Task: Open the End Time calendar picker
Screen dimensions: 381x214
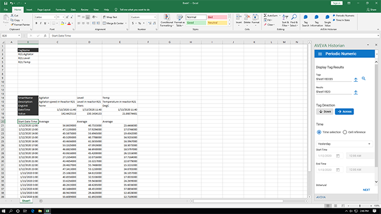Action: click(338, 170)
